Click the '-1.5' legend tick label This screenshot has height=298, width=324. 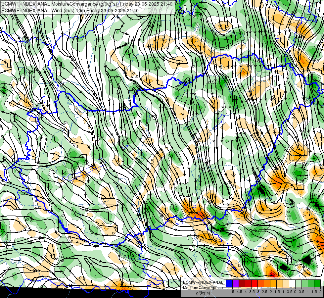tap(276, 292)
